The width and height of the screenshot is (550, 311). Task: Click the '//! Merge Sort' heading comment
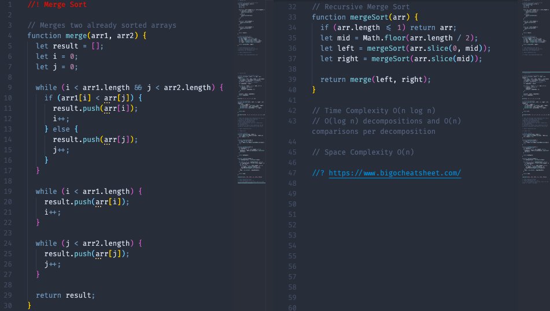coord(57,5)
